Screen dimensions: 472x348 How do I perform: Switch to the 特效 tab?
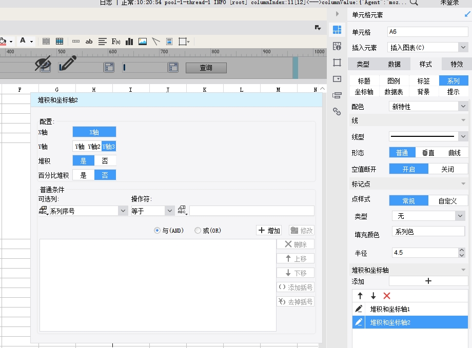457,64
